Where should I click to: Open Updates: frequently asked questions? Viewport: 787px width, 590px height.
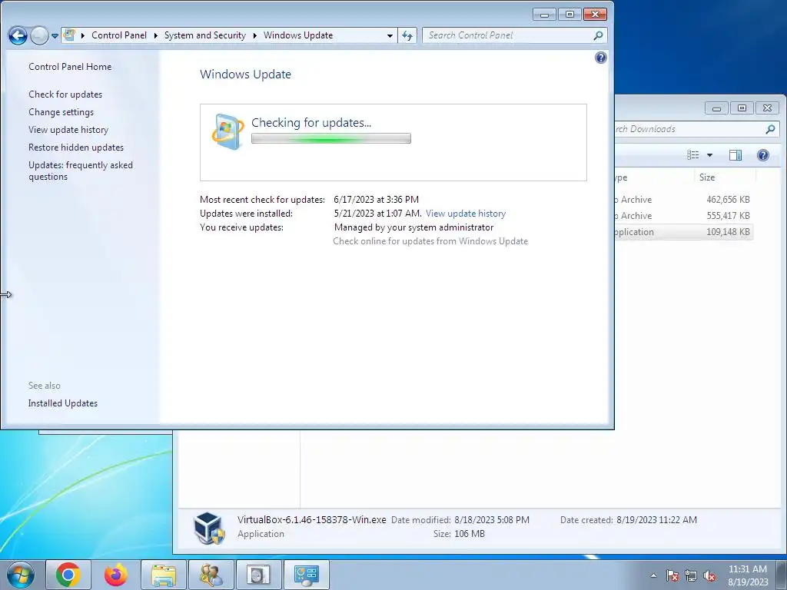[x=80, y=171]
